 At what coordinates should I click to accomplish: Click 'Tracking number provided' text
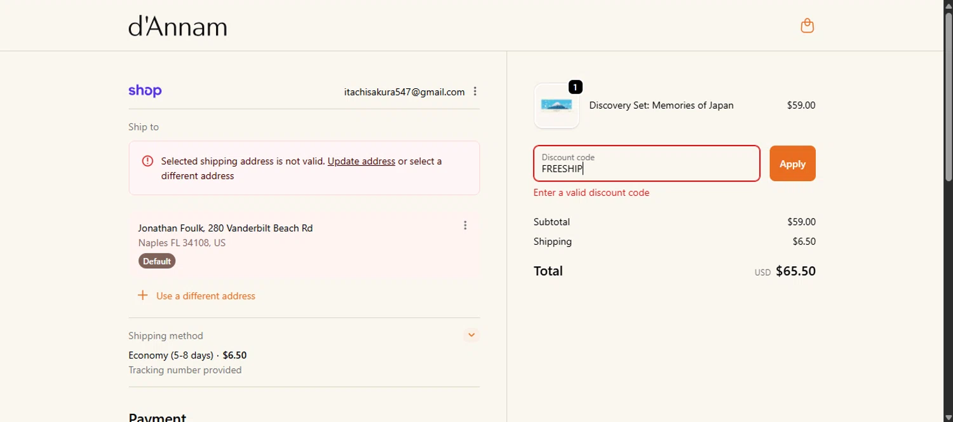point(185,370)
